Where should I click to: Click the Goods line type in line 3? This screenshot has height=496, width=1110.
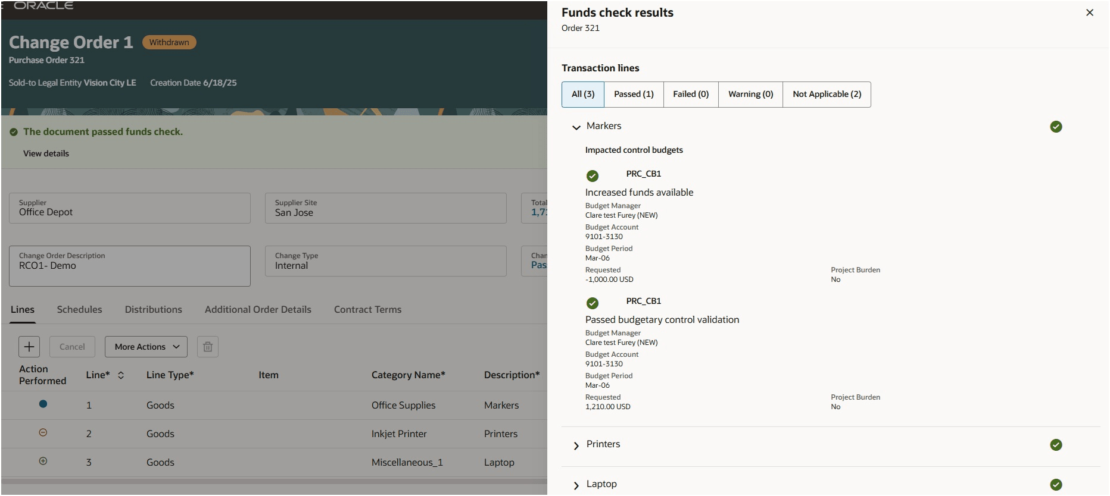click(160, 462)
